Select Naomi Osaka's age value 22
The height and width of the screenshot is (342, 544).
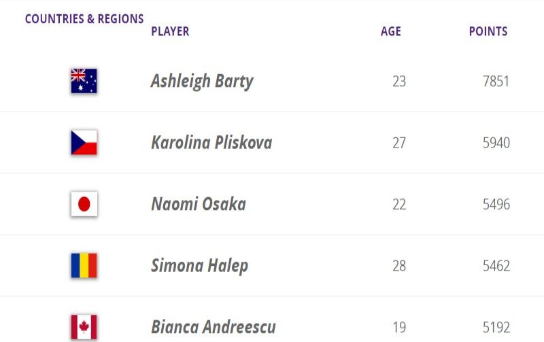pos(399,204)
